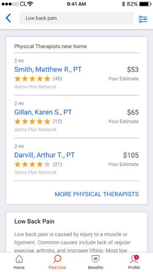Tap Matthew Smith's five-star rating
This screenshot has width=153, height=272.
click(x=33, y=79)
